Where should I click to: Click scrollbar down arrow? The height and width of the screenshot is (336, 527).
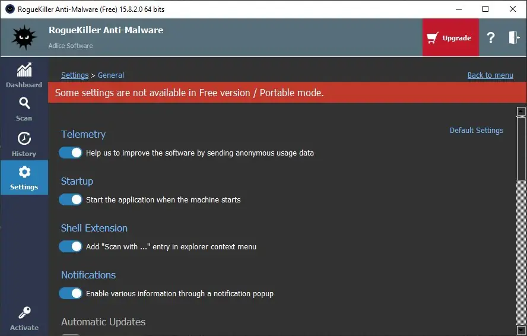coord(521,330)
